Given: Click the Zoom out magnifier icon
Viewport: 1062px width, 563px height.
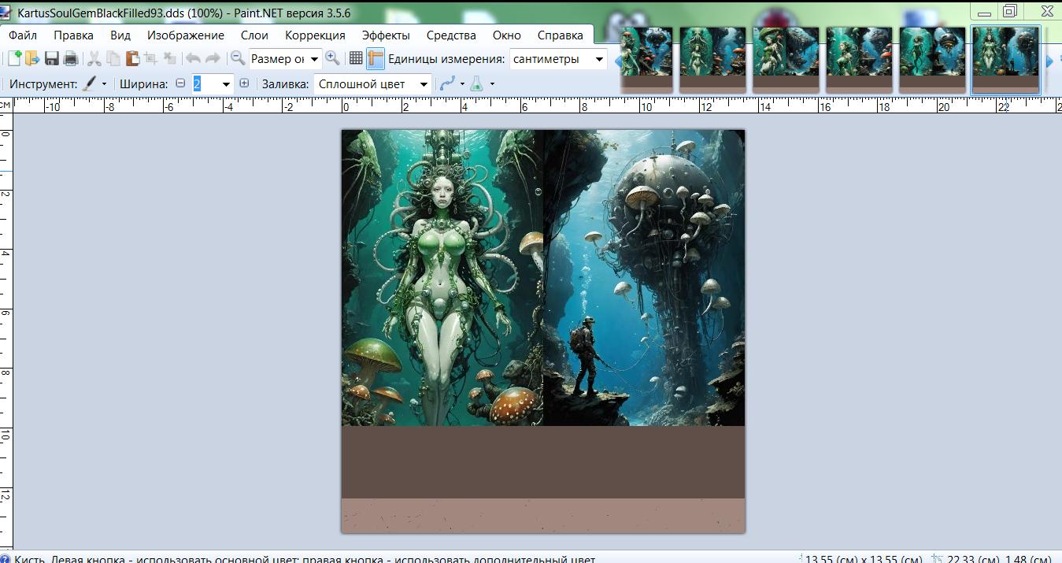Looking at the screenshot, I should click(237, 58).
